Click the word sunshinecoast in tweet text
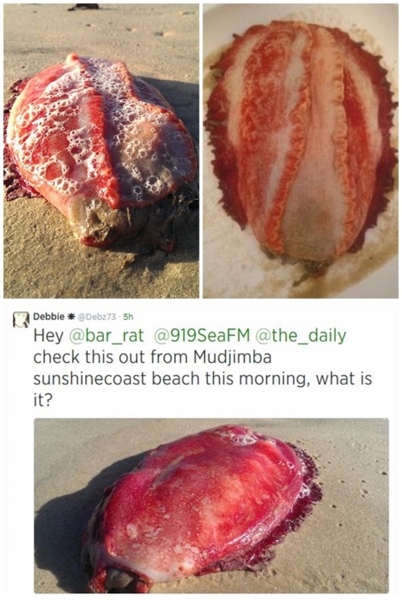 [90, 379]
